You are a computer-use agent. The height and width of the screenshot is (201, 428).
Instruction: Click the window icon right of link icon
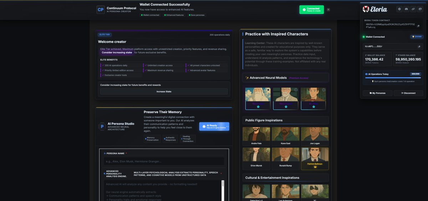click(420, 9)
